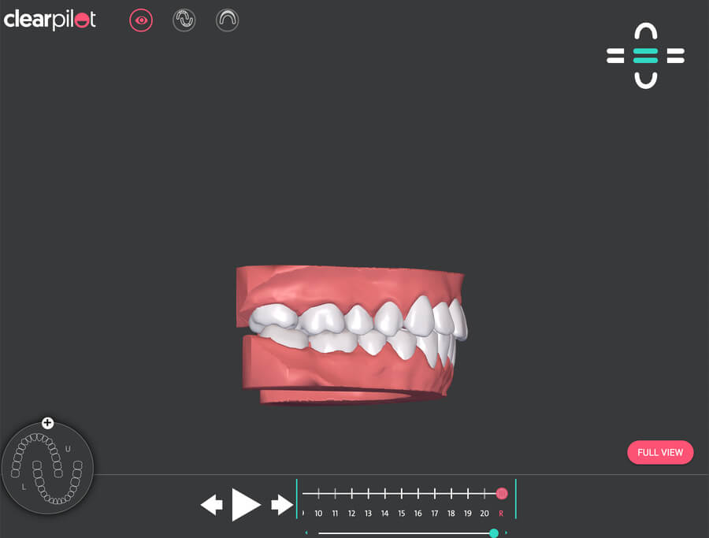
Task: Select the center front view teal bars
Action: [x=645, y=56]
